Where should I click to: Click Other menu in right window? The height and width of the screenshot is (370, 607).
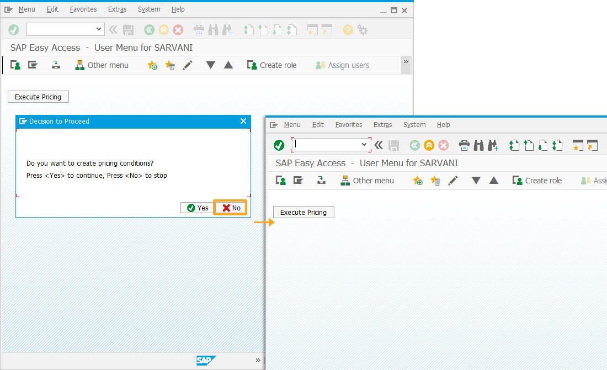pyautogui.click(x=368, y=181)
